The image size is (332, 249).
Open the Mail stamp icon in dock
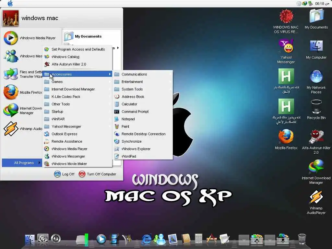point(172,239)
